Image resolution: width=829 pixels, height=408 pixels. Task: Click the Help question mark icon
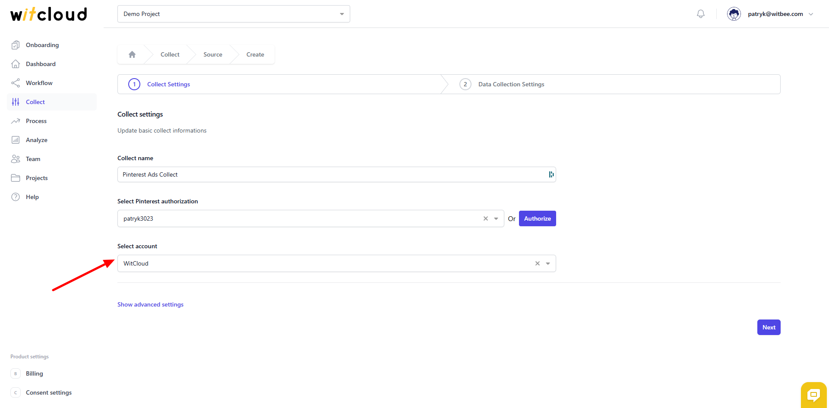click(16, 197)
